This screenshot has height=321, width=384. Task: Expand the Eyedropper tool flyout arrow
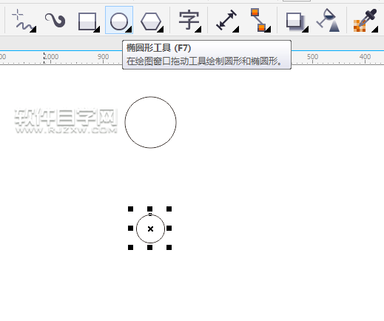pyautogui.click(x=375, y=30)
